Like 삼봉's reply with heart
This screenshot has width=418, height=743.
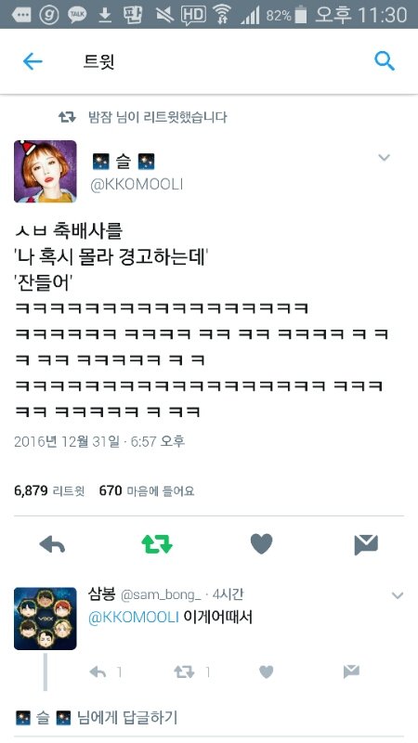tap(267, 671)
